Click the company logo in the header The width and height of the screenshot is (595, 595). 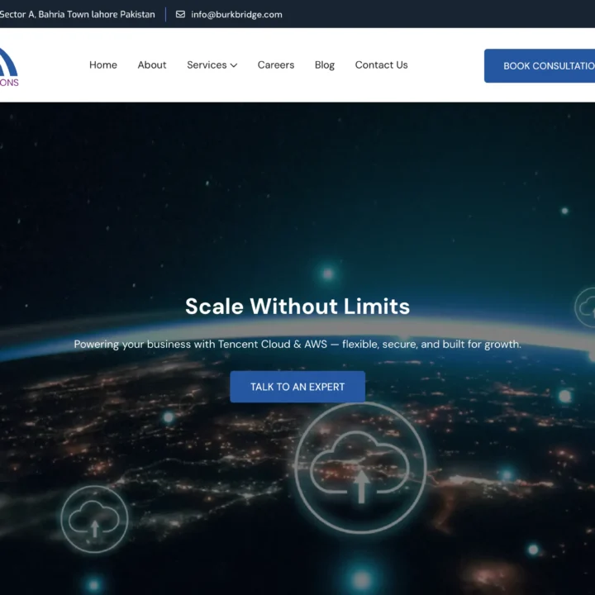[x=8, y=66]
